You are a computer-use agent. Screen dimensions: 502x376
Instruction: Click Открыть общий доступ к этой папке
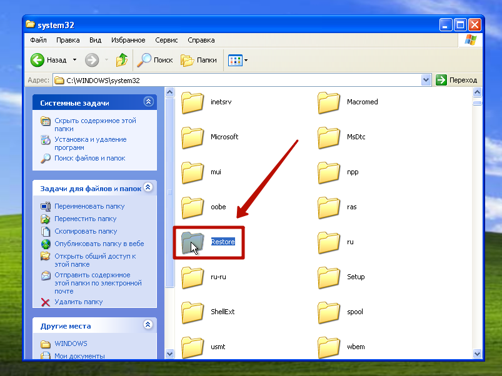point(95,260)
